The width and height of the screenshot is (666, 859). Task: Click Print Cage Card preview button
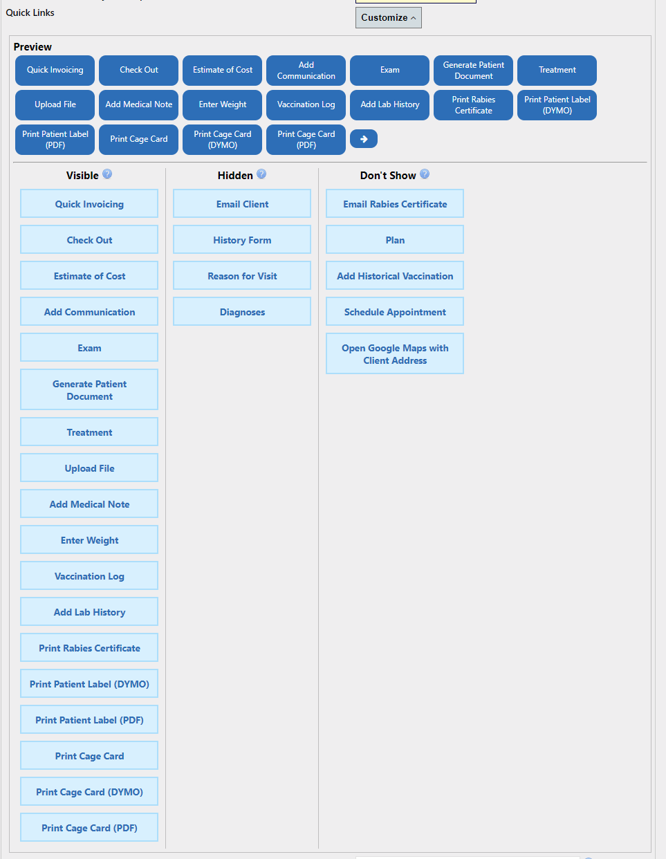(x=139, y=140)
